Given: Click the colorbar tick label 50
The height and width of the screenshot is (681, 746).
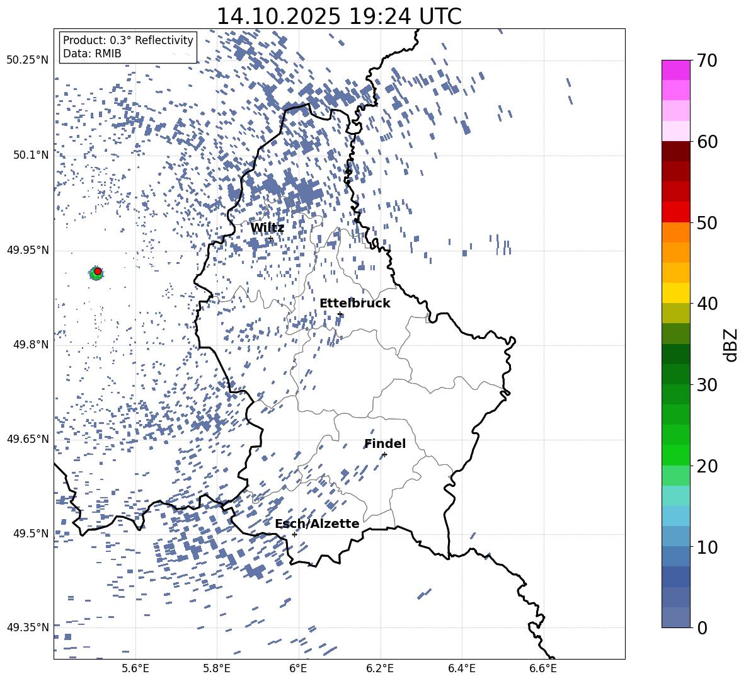Looking at the screenshot, I should [708, 222].
